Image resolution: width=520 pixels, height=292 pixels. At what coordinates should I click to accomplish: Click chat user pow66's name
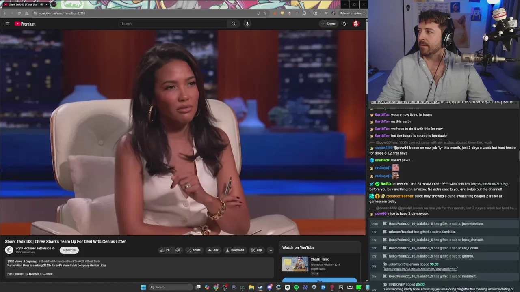tap(381, 214)
